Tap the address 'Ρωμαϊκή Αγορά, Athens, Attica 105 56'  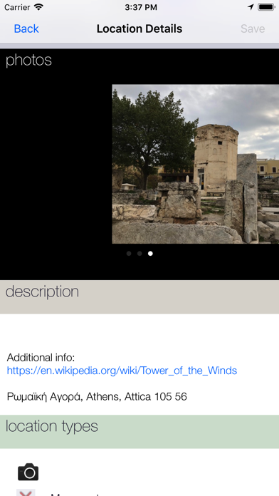[x=97, y=396]
